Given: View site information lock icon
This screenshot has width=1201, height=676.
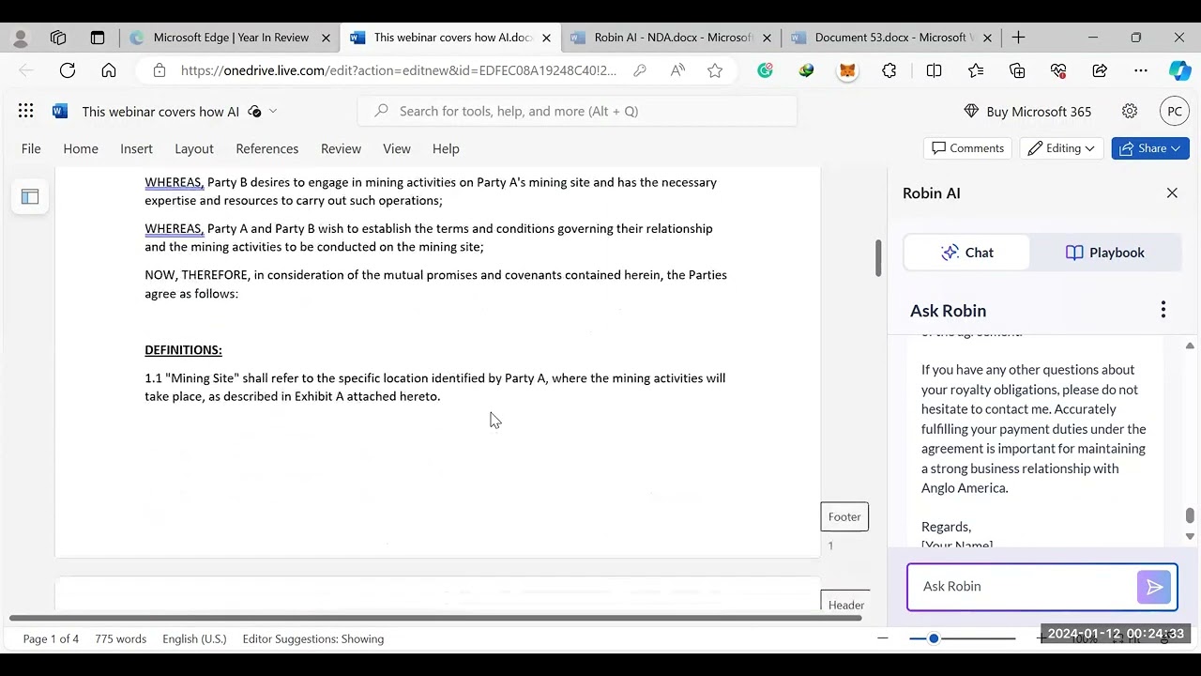Looking at the screenshot, I should [x=160, y=70].
